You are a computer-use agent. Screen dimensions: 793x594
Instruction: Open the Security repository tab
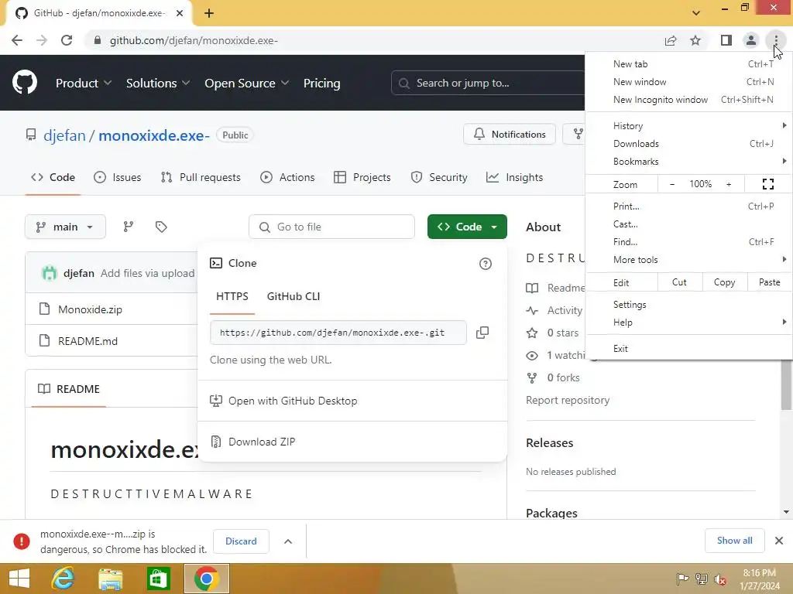coord(439,177)
